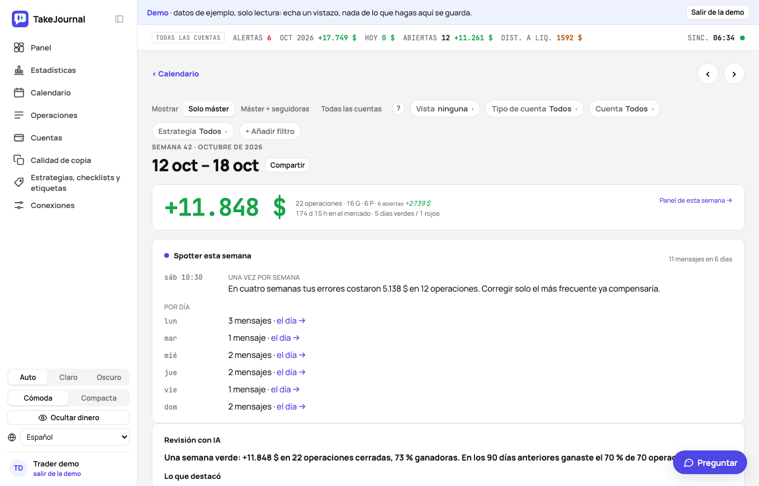Select the Máster + seguidoras tab
This screenshot has width=759, height=486.
click(x=275, y=108)
